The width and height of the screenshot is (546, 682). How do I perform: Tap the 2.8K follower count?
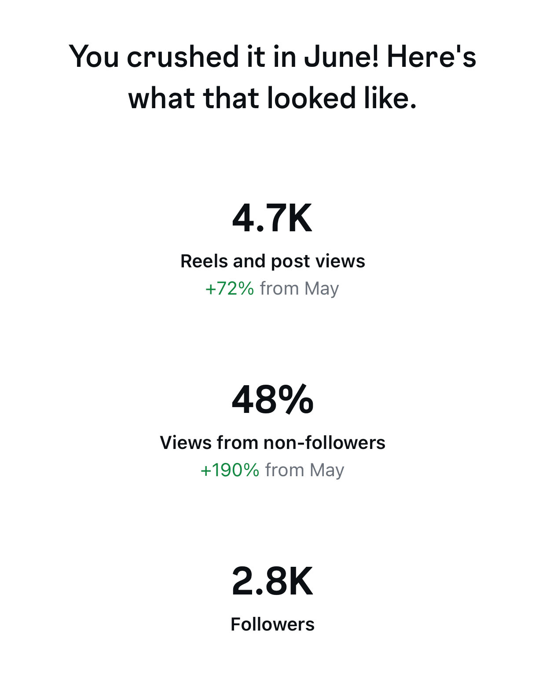pos(272,581)
